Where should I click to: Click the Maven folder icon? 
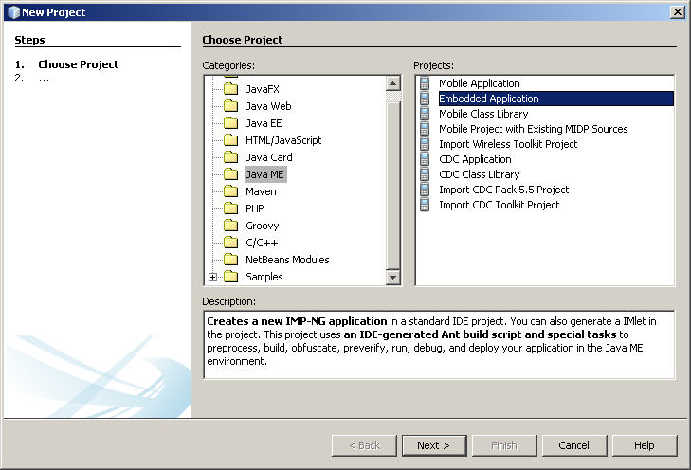[x=230, y=191]
